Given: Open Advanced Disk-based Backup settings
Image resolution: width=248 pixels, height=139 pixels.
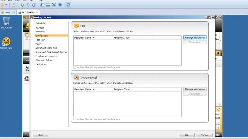Looking at the screenshot, I should tap(52, 52).
